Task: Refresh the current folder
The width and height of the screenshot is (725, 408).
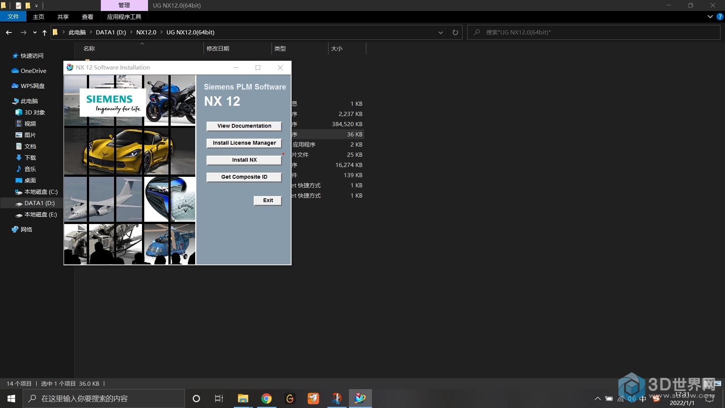Action: tap(455, 32)
